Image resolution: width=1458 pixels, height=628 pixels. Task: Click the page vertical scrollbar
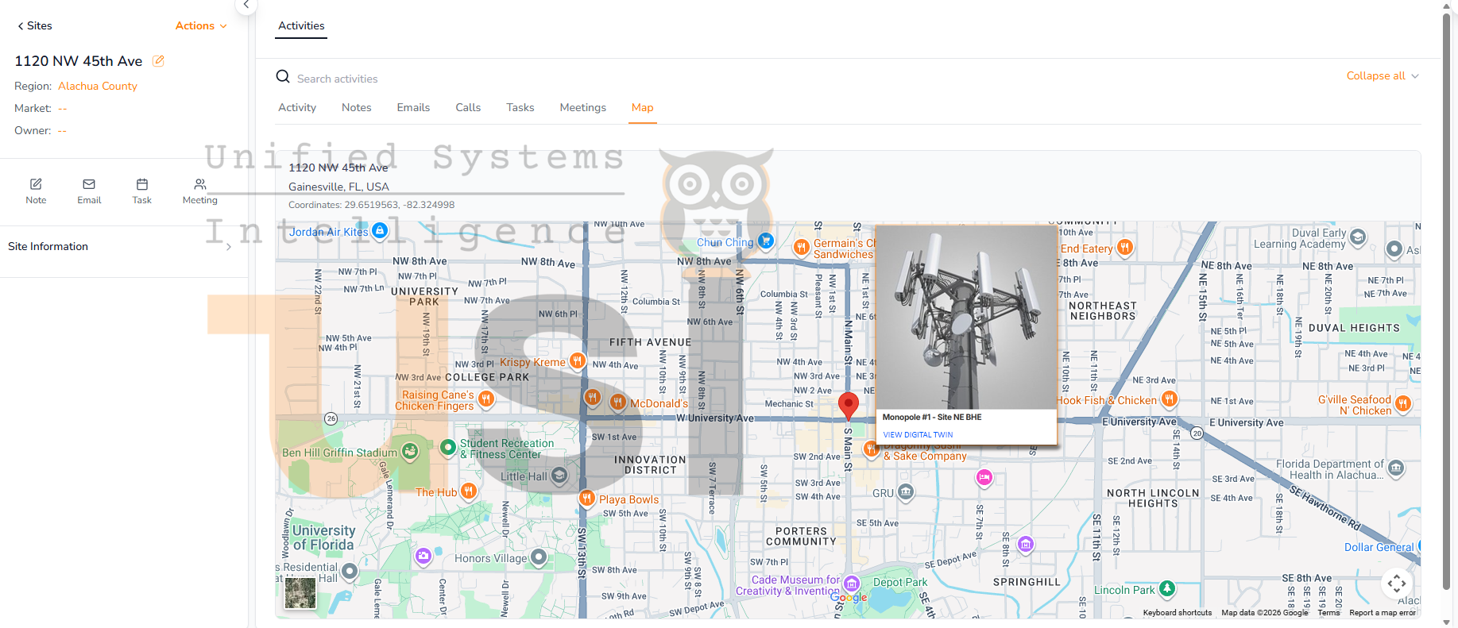1447,302
